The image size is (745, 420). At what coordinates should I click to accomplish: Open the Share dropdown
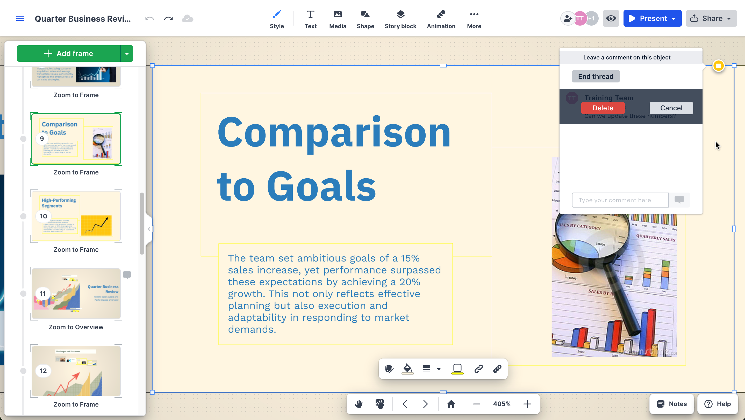click(x=711, y=18)
